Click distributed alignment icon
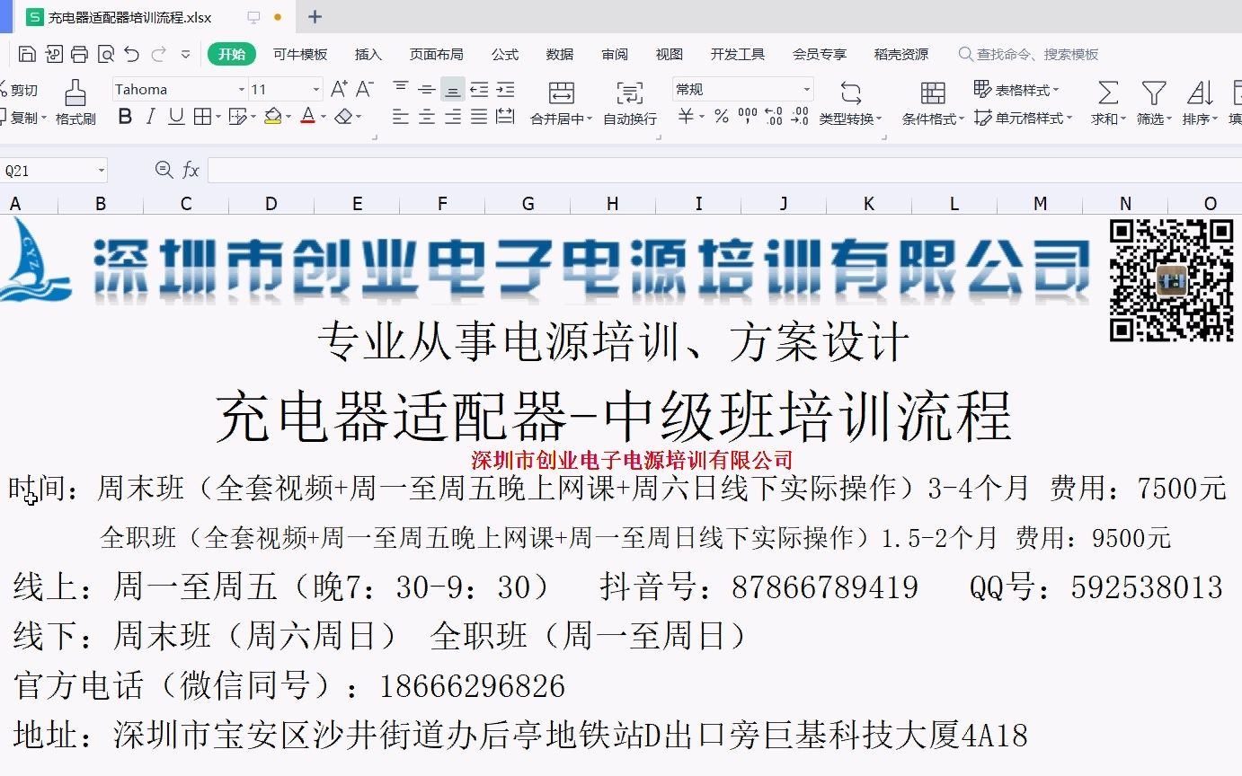This screenshot has height=776, width=1242. [x=505, y=117]
